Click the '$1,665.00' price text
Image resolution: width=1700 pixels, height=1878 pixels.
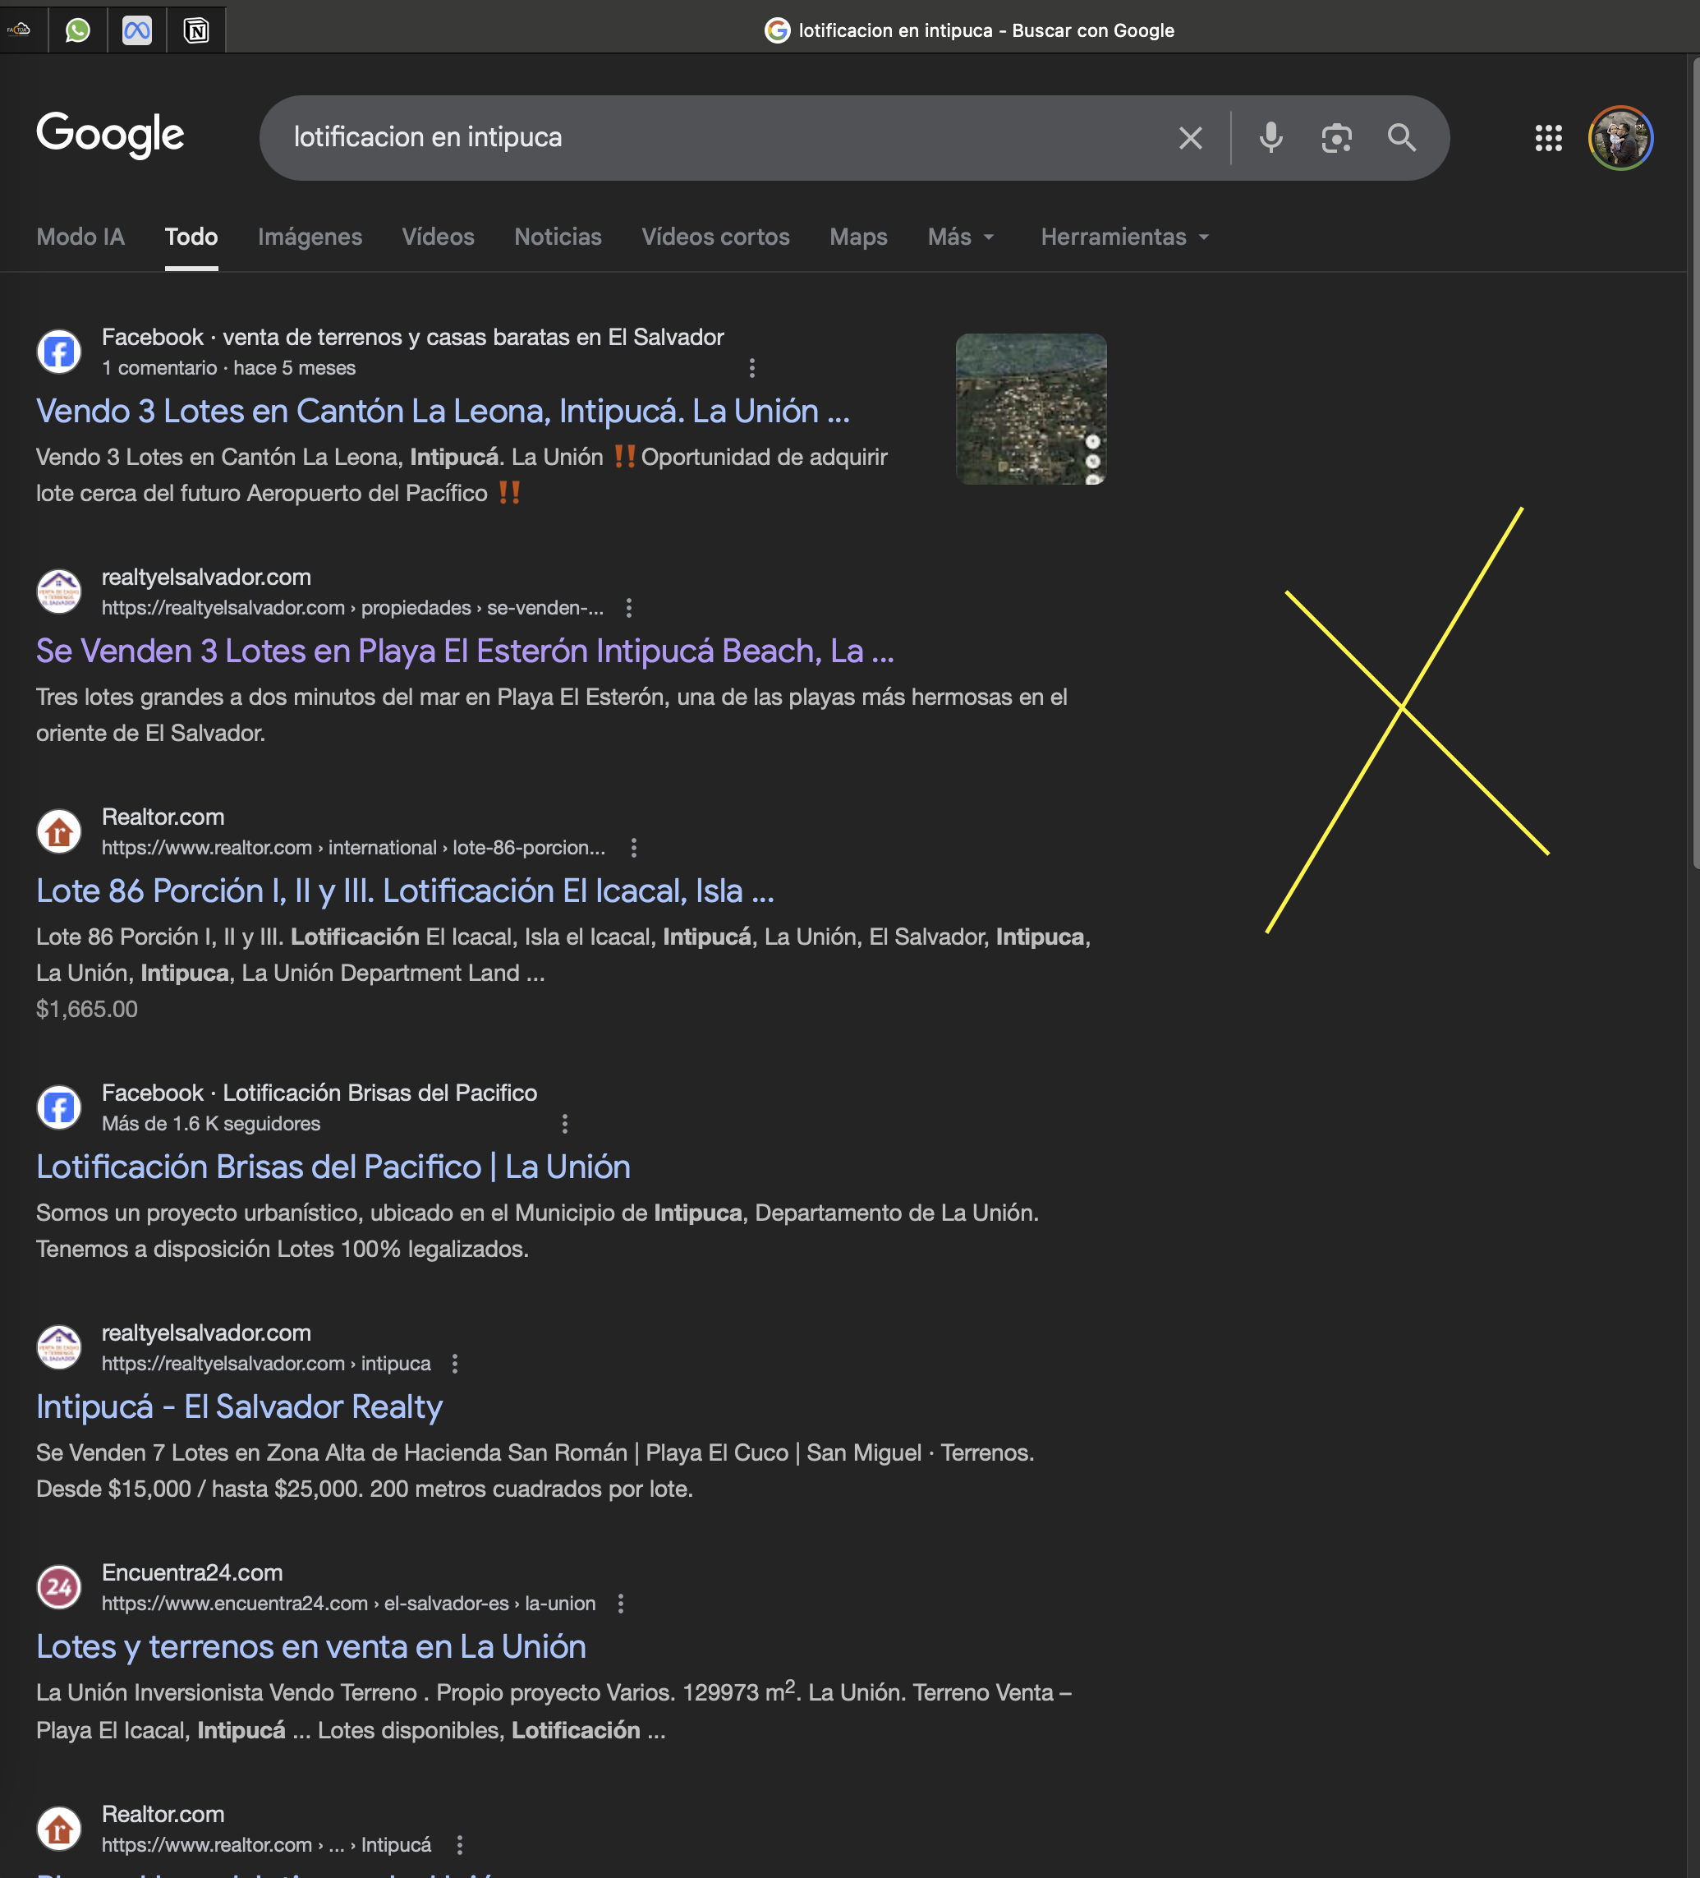[86, 1009]
